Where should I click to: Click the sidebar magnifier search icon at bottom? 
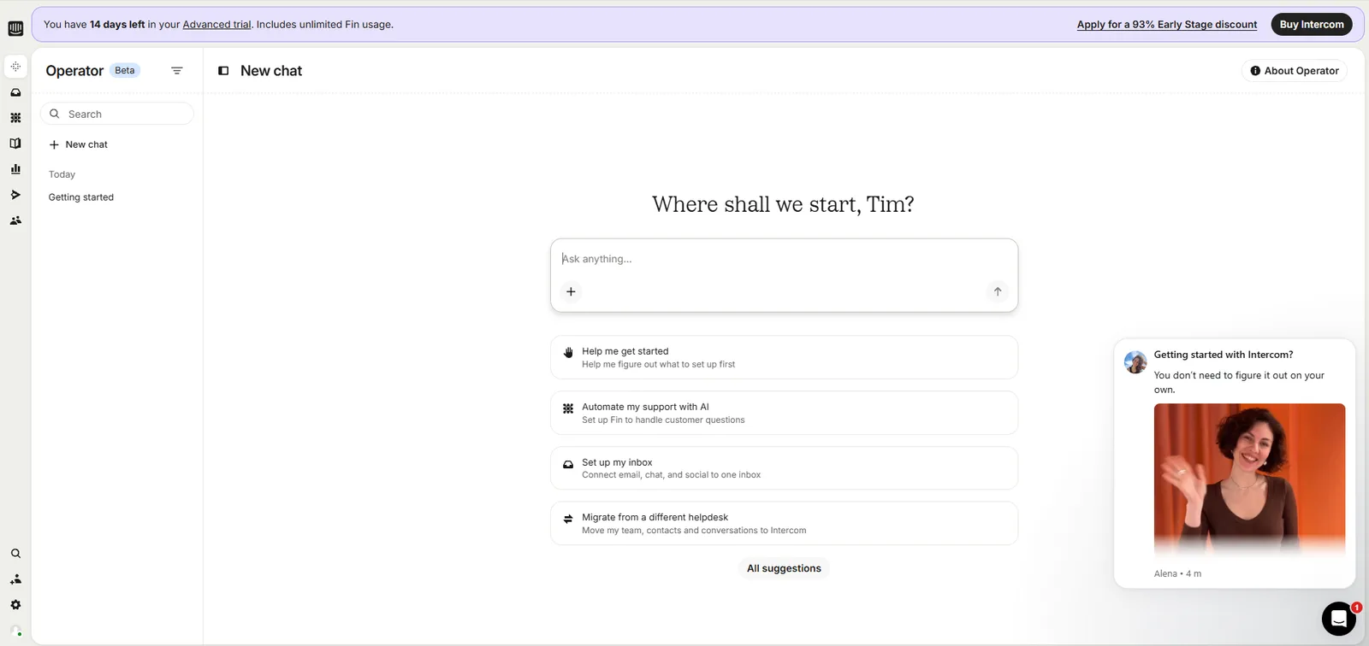(15, 554)
